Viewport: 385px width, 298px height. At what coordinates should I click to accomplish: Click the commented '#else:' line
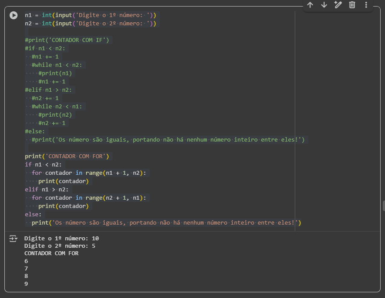[35, 132]
